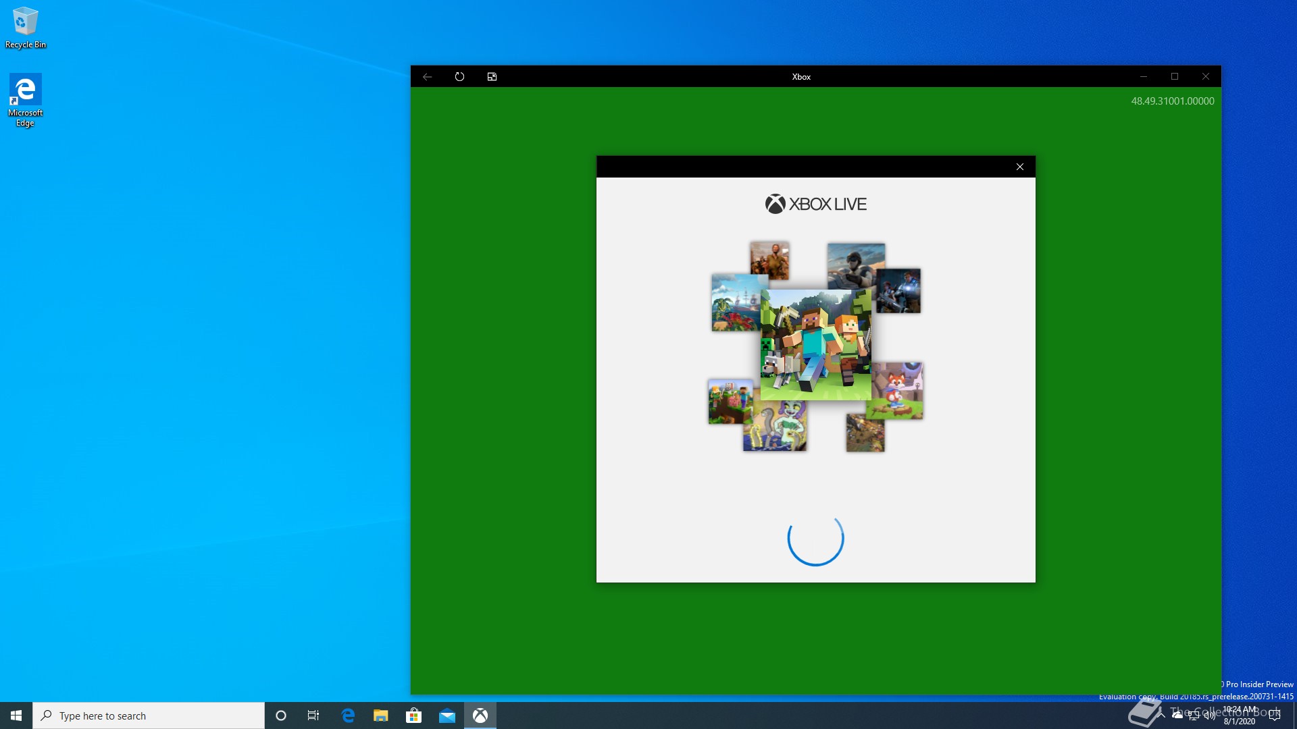Click the back arrow in Xbox title bar

pos(427,77)
